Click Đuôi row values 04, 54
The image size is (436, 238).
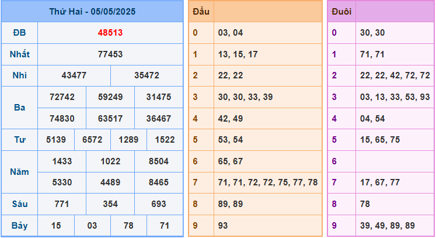[372, 119]
